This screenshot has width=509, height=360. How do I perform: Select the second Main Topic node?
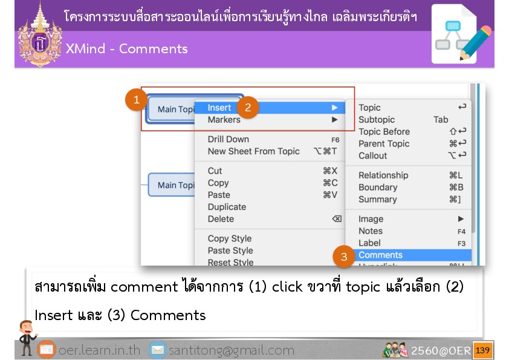coord(172,185)
